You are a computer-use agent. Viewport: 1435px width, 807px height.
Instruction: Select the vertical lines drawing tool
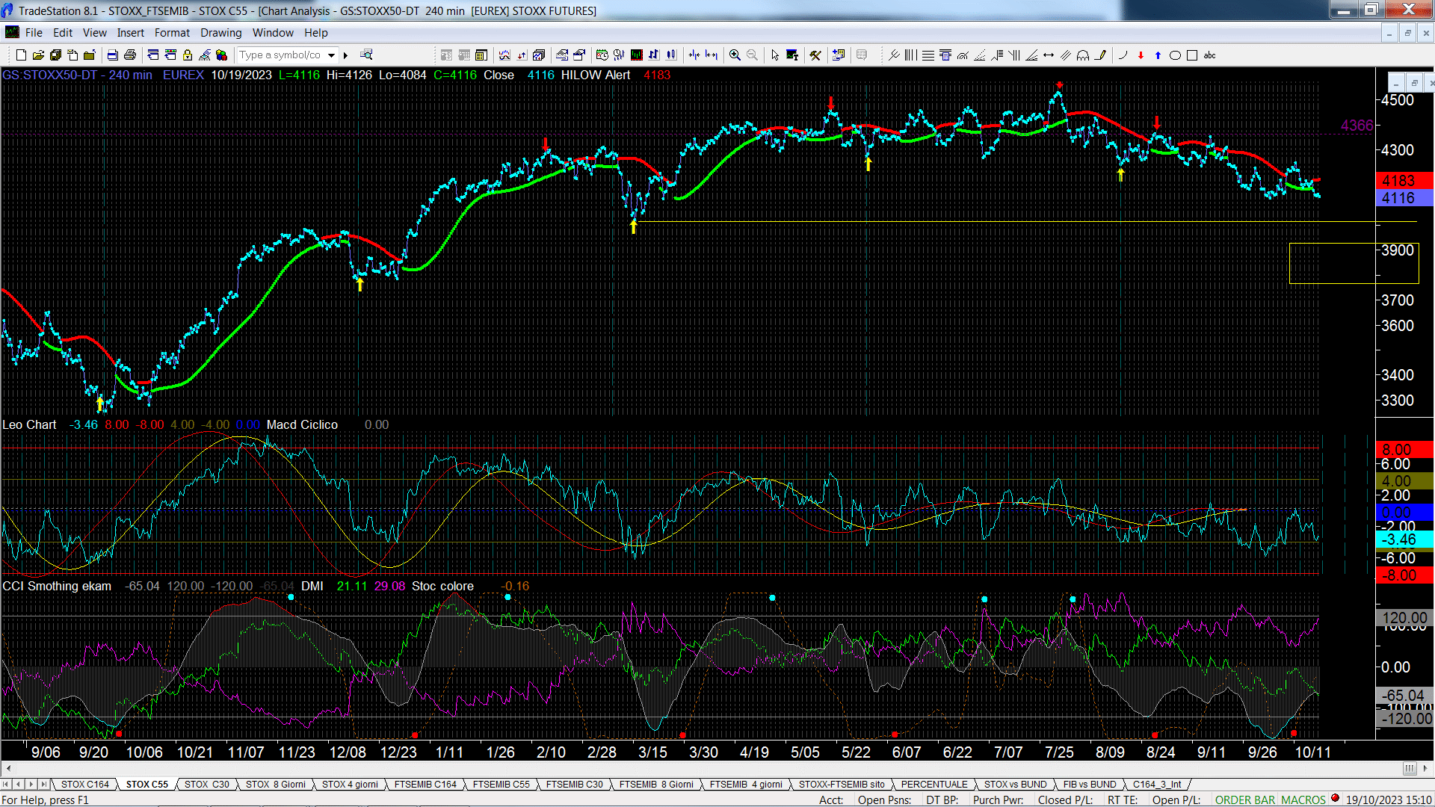tap(910, 55)
